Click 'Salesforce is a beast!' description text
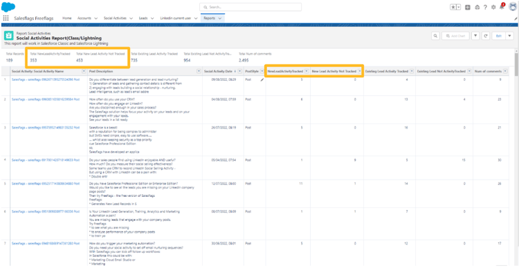 [103, 127]
